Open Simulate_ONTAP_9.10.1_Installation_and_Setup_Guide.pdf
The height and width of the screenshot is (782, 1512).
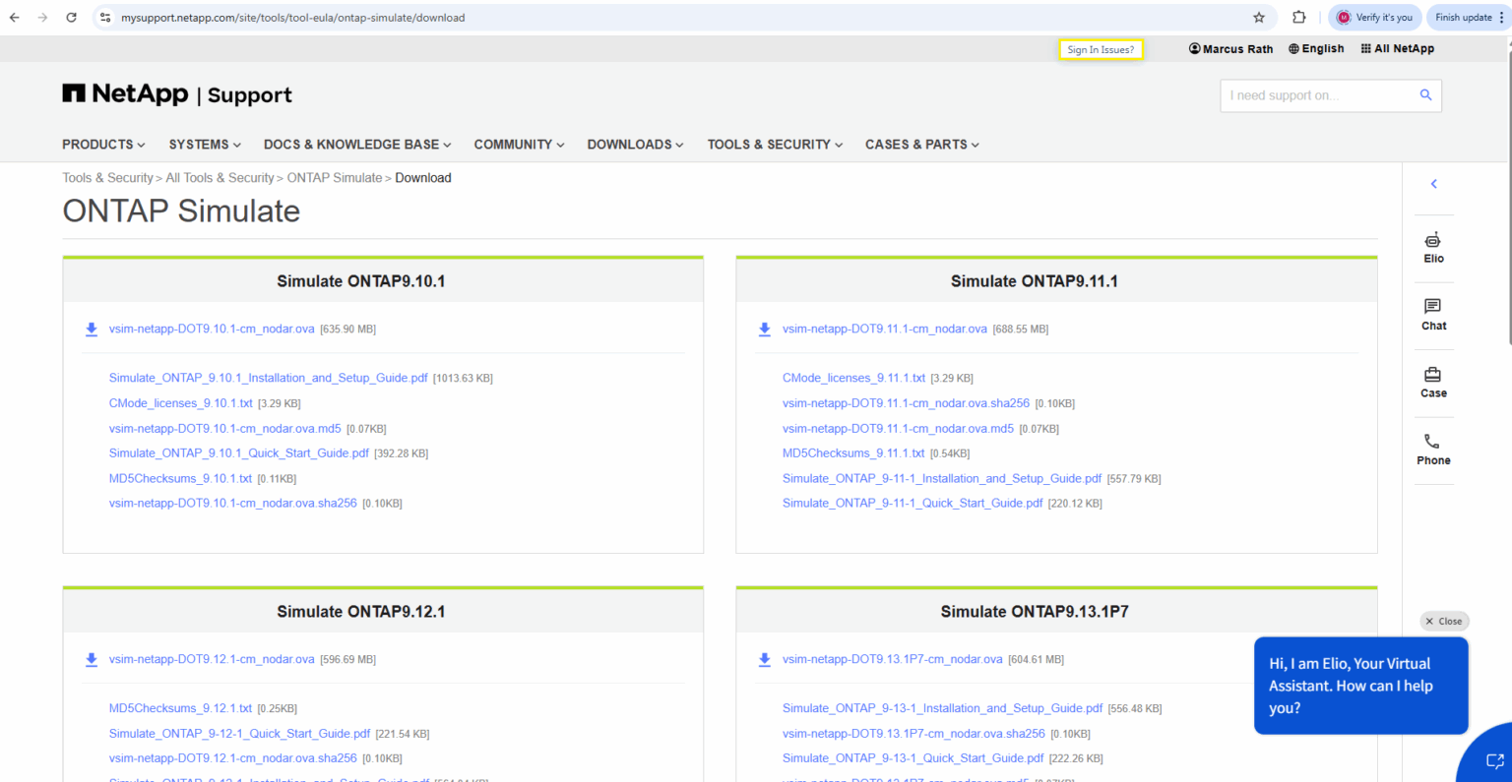(x=267, y=378)
